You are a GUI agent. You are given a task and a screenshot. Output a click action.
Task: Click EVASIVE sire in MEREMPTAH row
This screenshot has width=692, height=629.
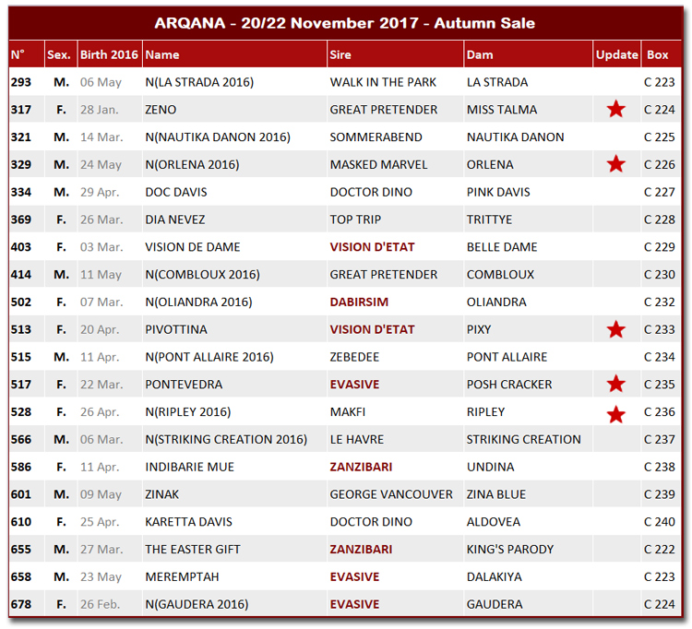point(354,576)
